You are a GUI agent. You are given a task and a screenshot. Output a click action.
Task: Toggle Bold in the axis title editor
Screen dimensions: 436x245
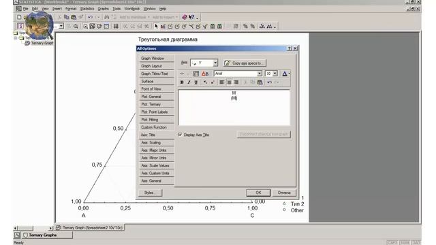tap(182, 82)
